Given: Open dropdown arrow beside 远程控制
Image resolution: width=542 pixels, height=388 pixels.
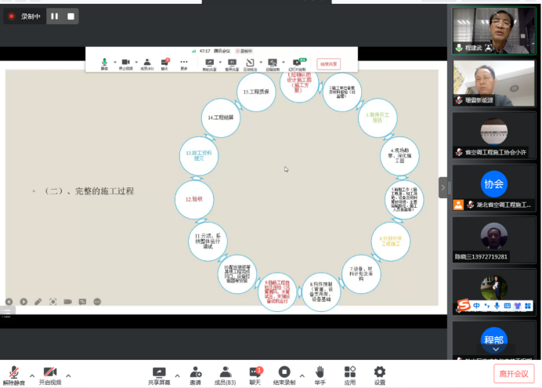Looking at the screenshot, I should click(x=284, y=62).
